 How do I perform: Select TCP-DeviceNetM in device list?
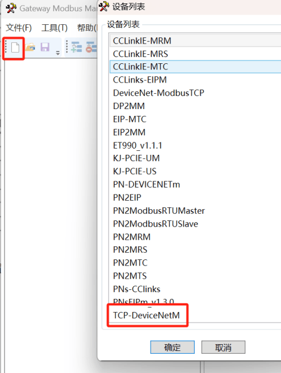click(195, 315)
